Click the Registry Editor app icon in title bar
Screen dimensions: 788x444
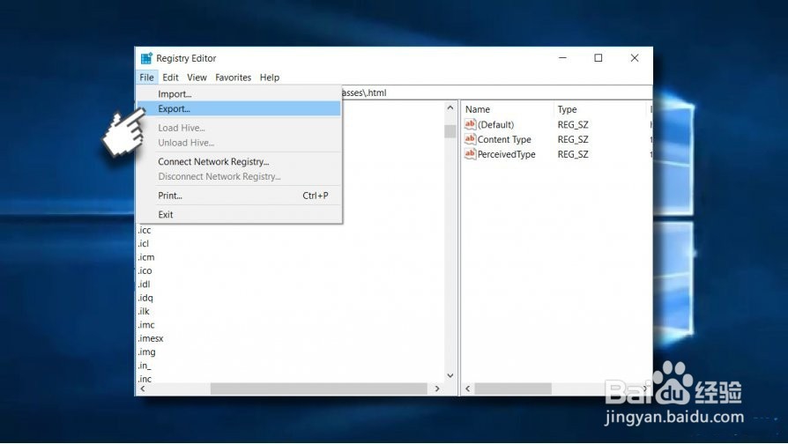coord(146,58)
